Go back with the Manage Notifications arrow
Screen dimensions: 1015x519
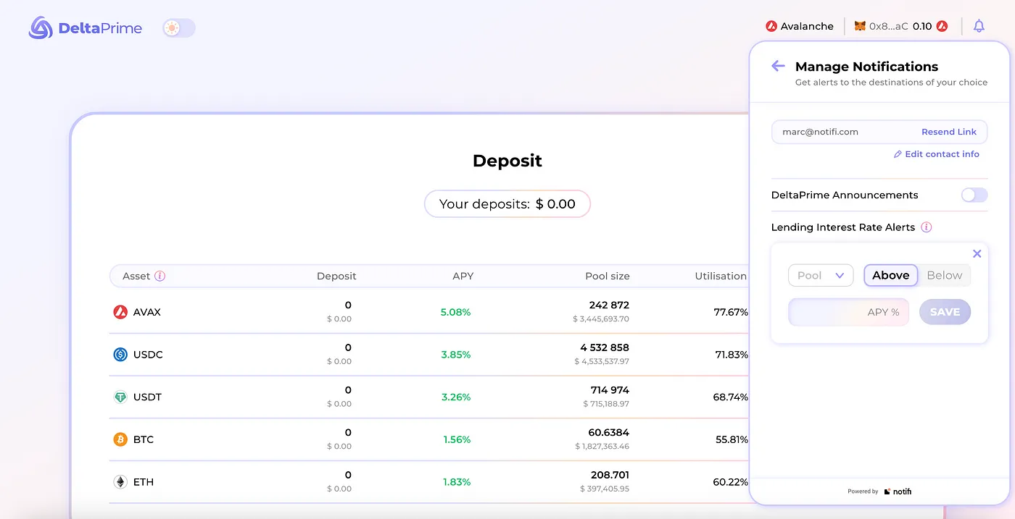pos(778,66)
